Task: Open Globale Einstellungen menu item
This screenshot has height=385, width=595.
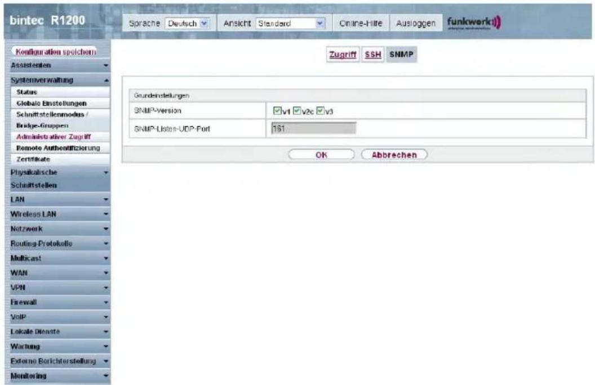Action: (61, 104)
